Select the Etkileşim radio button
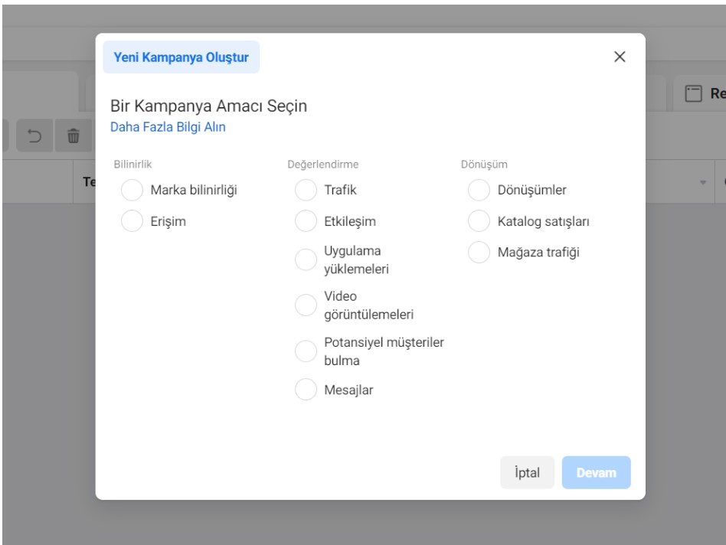 click(306, 221)
